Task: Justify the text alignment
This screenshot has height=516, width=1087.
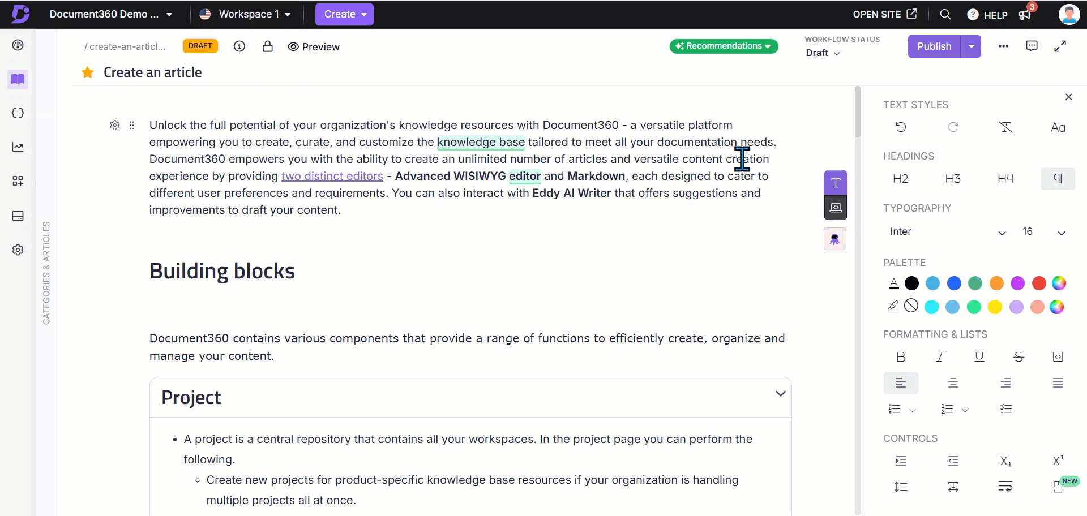Action: point(1058,383)
